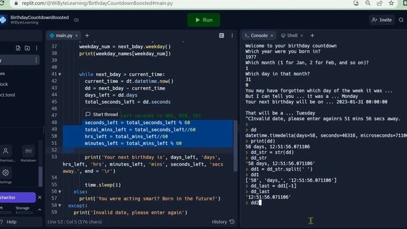Close the main.py tab
407x229 pixels.
76,36
